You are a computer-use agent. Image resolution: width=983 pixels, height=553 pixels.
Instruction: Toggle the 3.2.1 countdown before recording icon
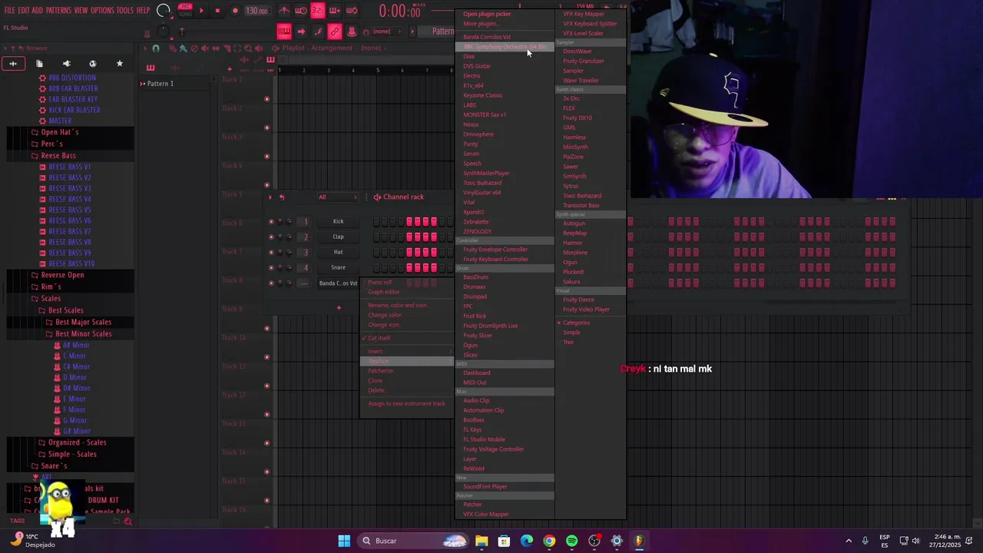click(317, 11)
